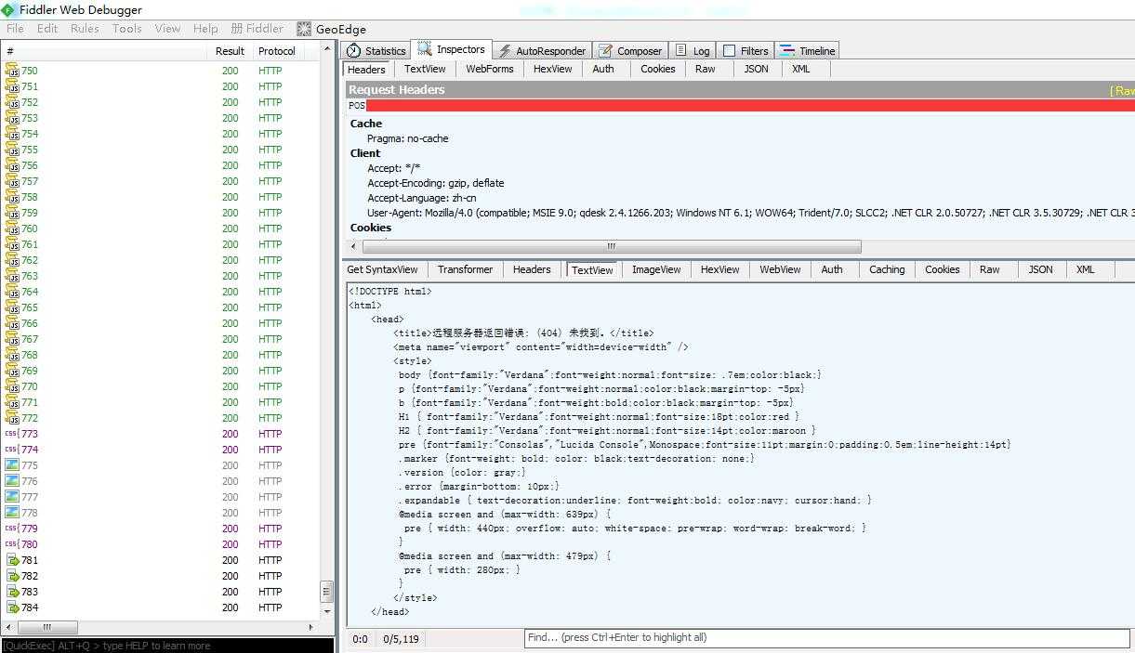Click the QuickExec command box

167,646
